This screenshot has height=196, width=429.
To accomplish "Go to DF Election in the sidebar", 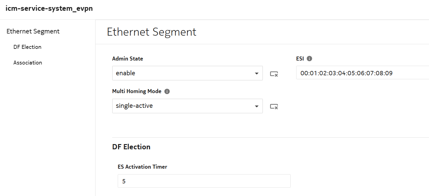I will click(27, 47).
